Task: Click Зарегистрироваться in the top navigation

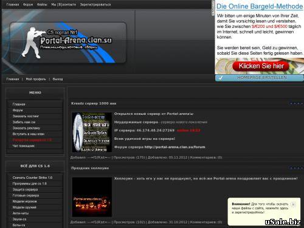Action: [x=95, y=4]
